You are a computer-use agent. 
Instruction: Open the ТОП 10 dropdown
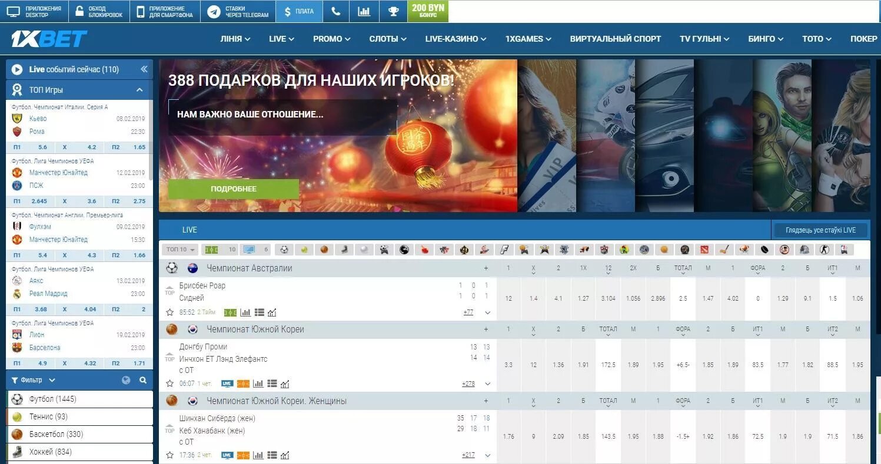tap(181, 250)
